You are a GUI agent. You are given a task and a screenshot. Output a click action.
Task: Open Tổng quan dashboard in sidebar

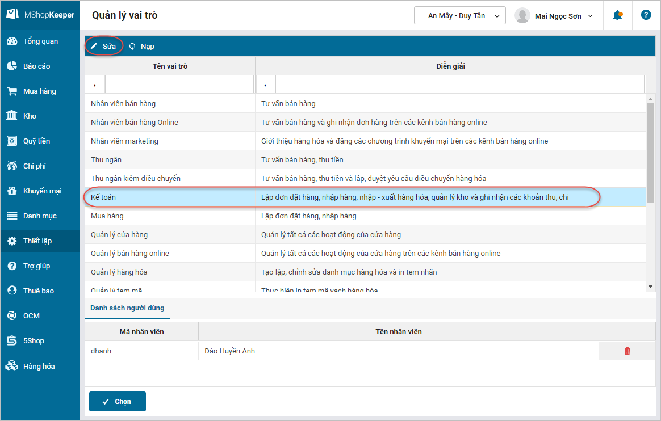[x=40, y=41]
